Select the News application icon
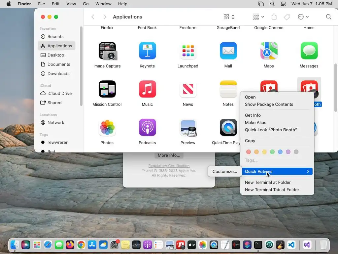The height and width of the screenshot is (254, 338). (188, 89)
